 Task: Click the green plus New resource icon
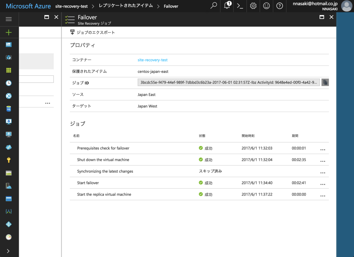[x=9, y=32]
